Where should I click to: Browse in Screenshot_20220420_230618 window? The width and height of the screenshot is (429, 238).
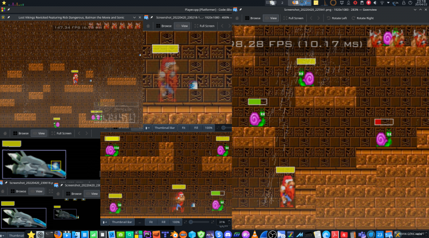[18, 191]
